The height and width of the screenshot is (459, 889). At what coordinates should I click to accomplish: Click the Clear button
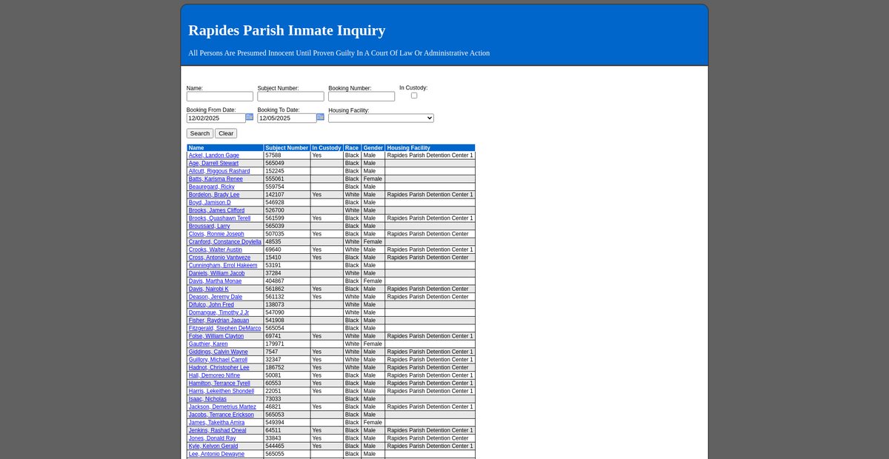[226, 133]
